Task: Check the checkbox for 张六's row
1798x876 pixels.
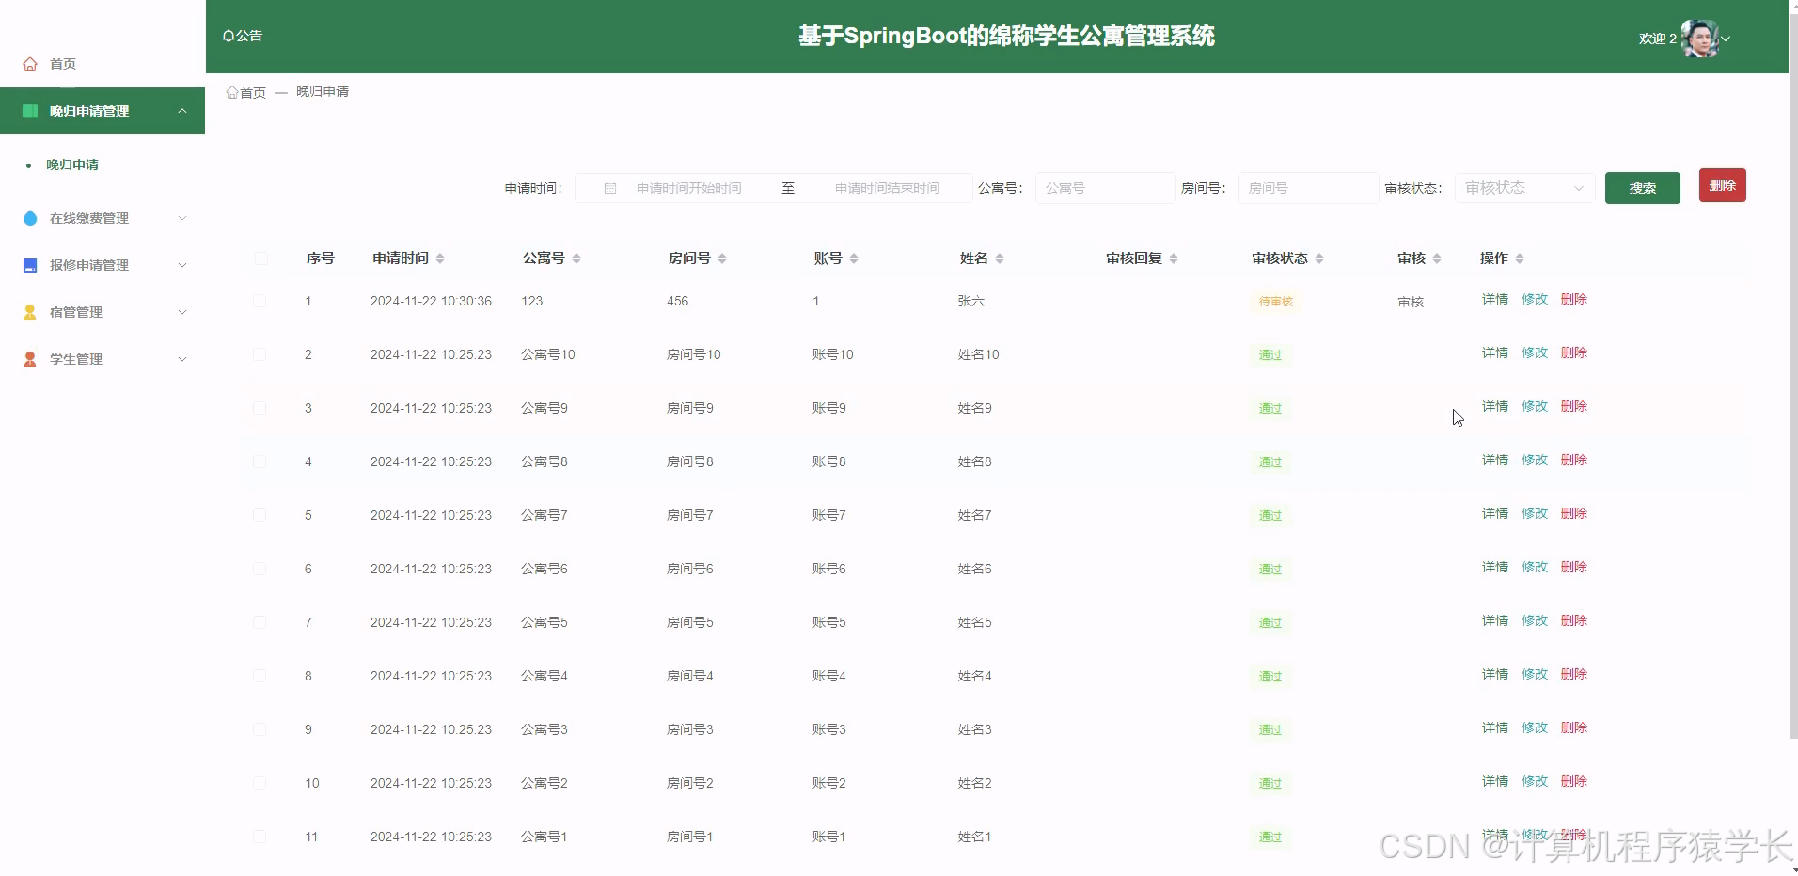Action: pos(260,301)
